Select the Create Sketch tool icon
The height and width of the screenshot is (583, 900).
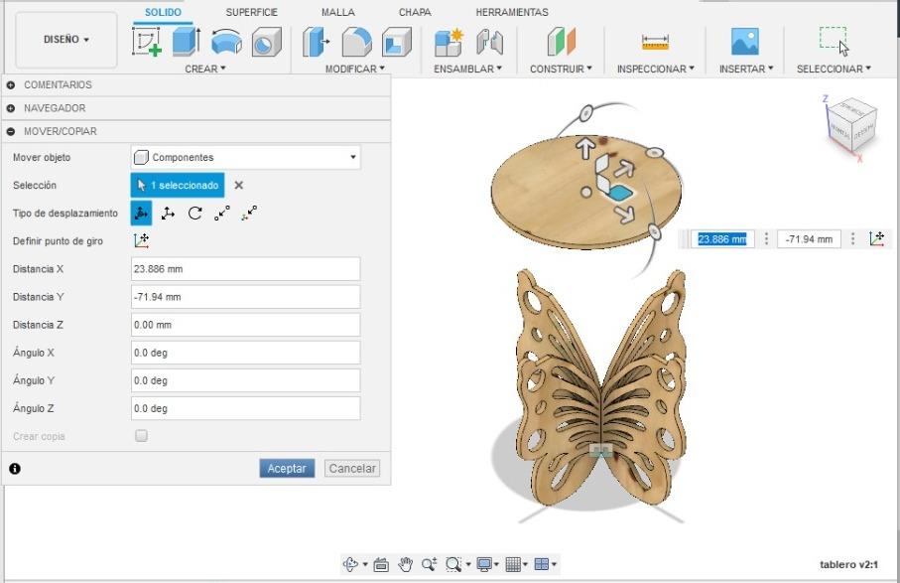(147, 42)
